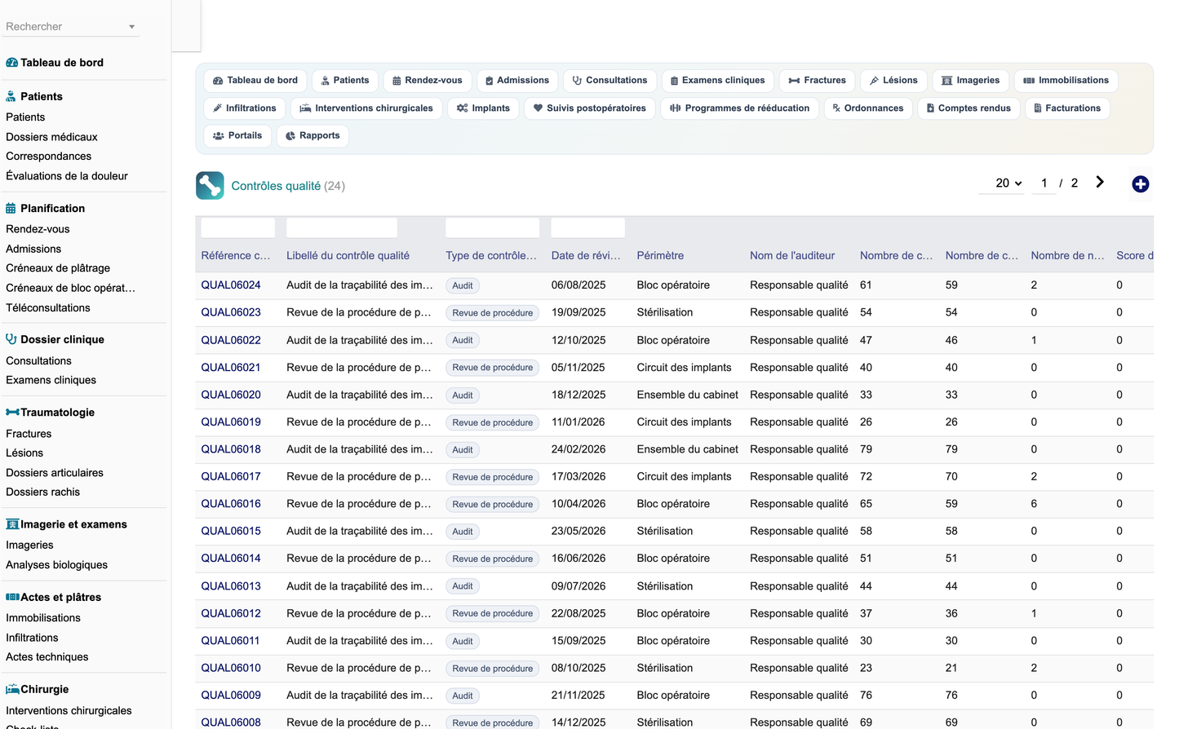Open Interventions chirurgicales in sidebar
Viewport: 1179px width, 729px height.
pos(69,711)
